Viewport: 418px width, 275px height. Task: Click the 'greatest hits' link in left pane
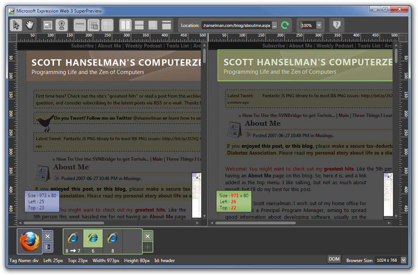(123, 96)
